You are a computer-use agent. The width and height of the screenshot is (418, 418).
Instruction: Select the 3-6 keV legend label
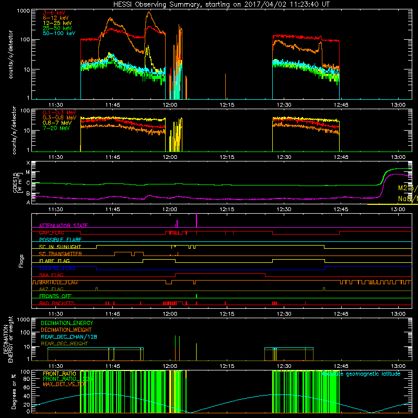tap(54, 13)
